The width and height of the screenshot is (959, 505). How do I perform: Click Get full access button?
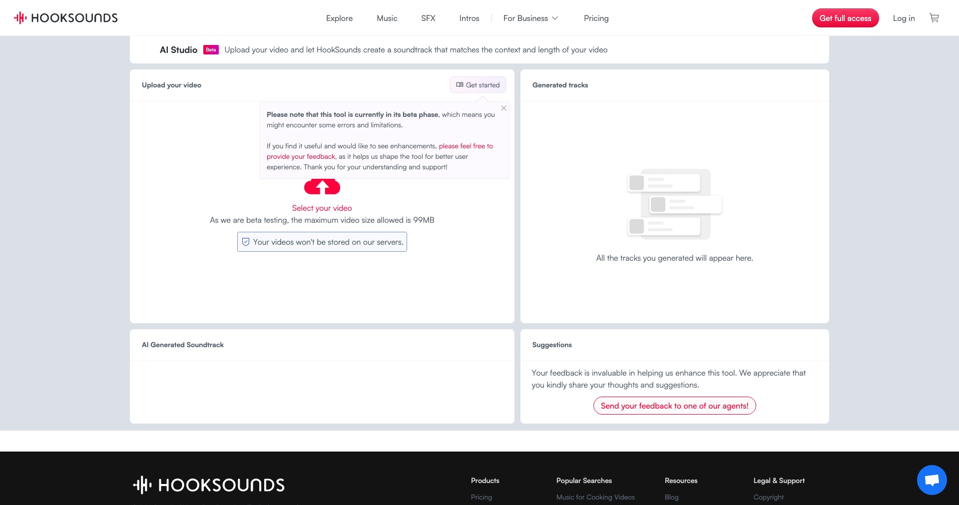pos(845,18)
